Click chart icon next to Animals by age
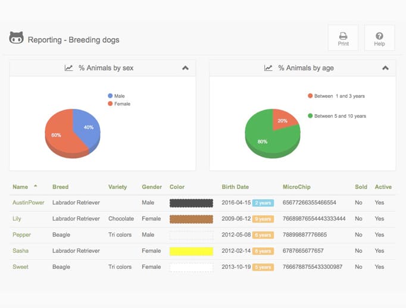The width and height of the screenshot is (406, 308). 268,68
